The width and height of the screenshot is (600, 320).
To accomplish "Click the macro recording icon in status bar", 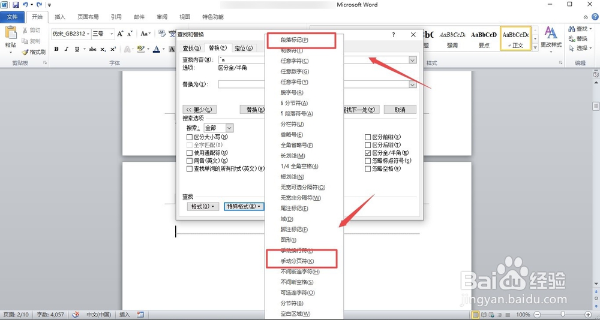I will [x=140, y=315].
